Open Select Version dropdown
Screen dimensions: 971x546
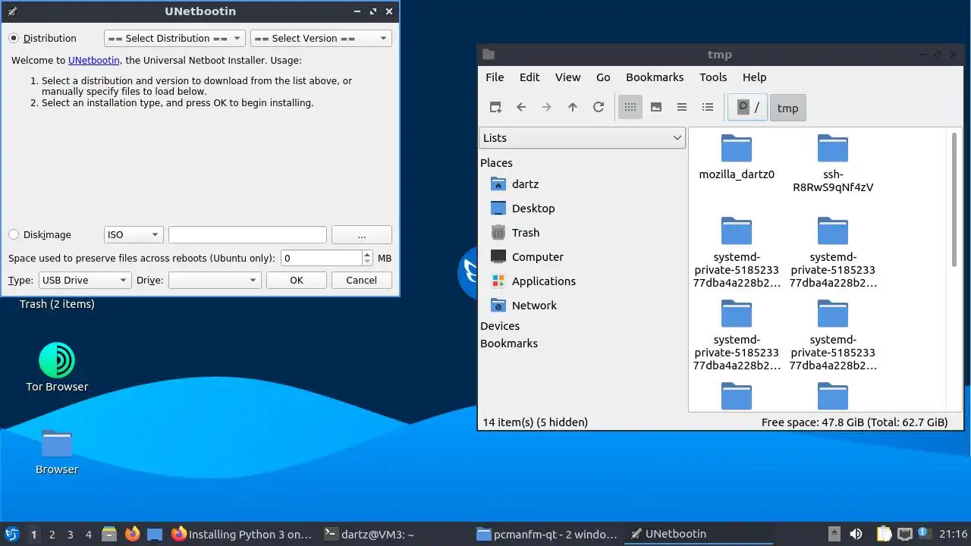click(321, 38)
